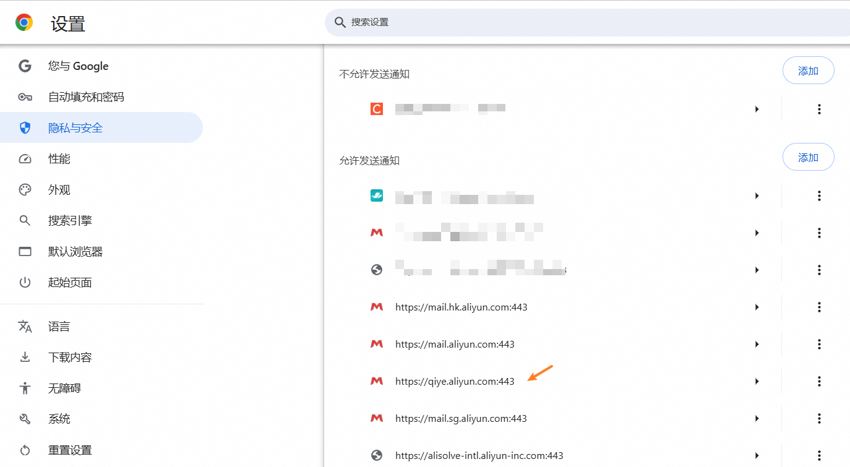
Task: Open 您与 Google settings section
Action: click(78, 66)
